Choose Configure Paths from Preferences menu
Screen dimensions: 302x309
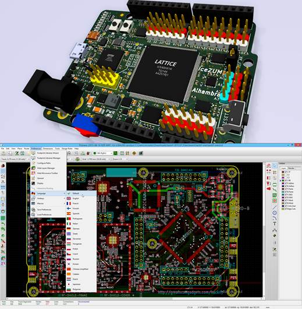click(48, 163)
